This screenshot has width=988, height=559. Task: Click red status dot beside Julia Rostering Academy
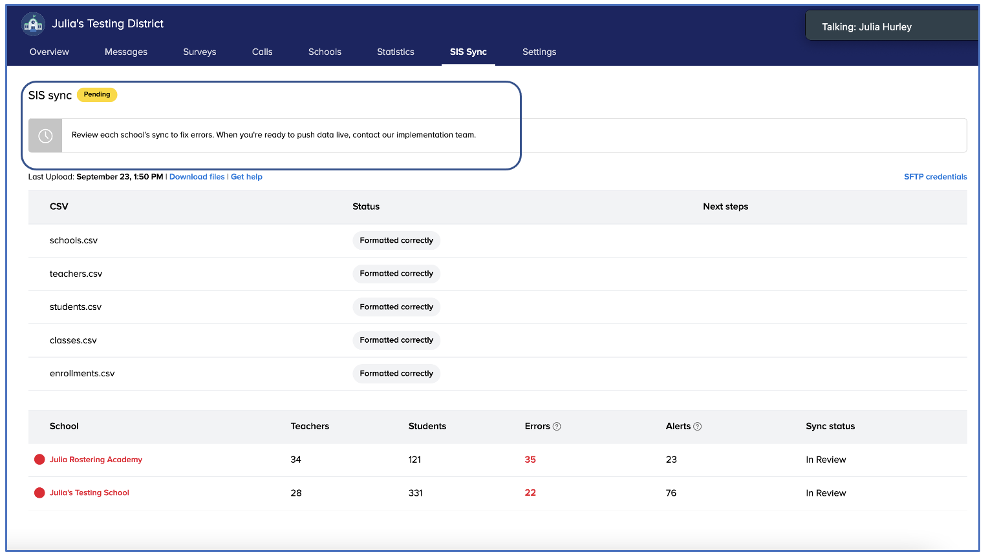pyautogui.click(x=39, y=460)
